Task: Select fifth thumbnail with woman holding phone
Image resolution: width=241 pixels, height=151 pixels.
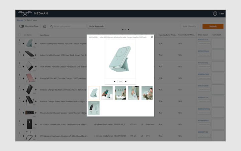Action: (147, 93)
